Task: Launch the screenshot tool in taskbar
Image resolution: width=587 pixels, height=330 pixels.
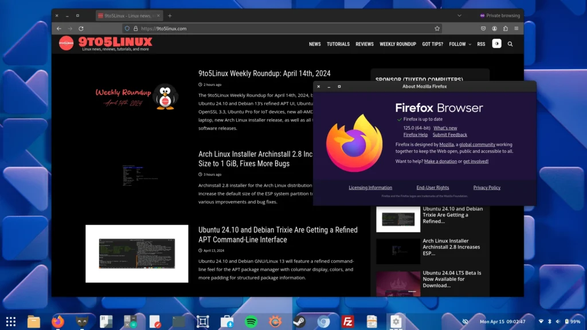Action: (202, 321)
